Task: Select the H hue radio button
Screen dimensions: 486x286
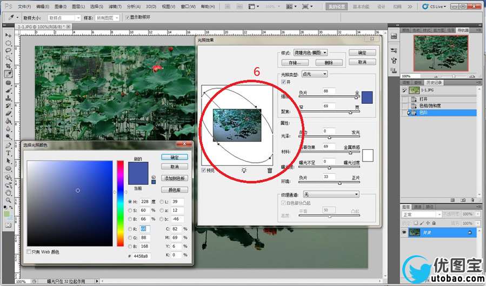Action: point(130,202)
